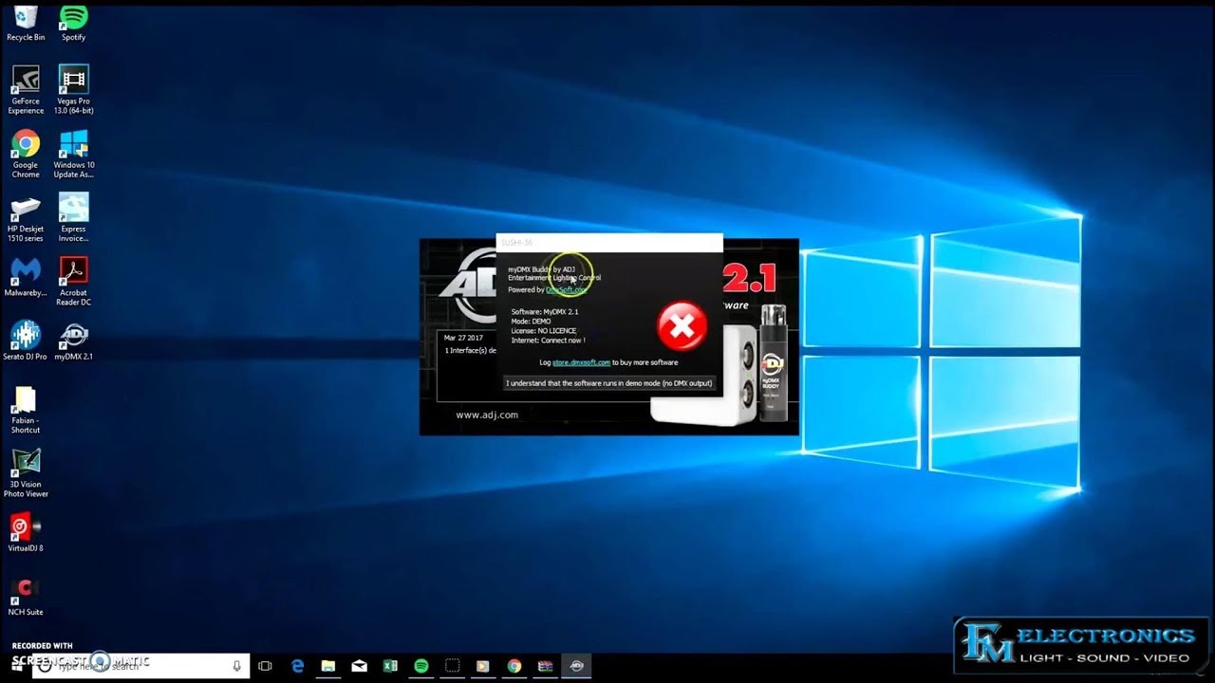Open Spotify from the taskbar
The width and height of the screenshot is (1215, 683).
tap(421, 666)
